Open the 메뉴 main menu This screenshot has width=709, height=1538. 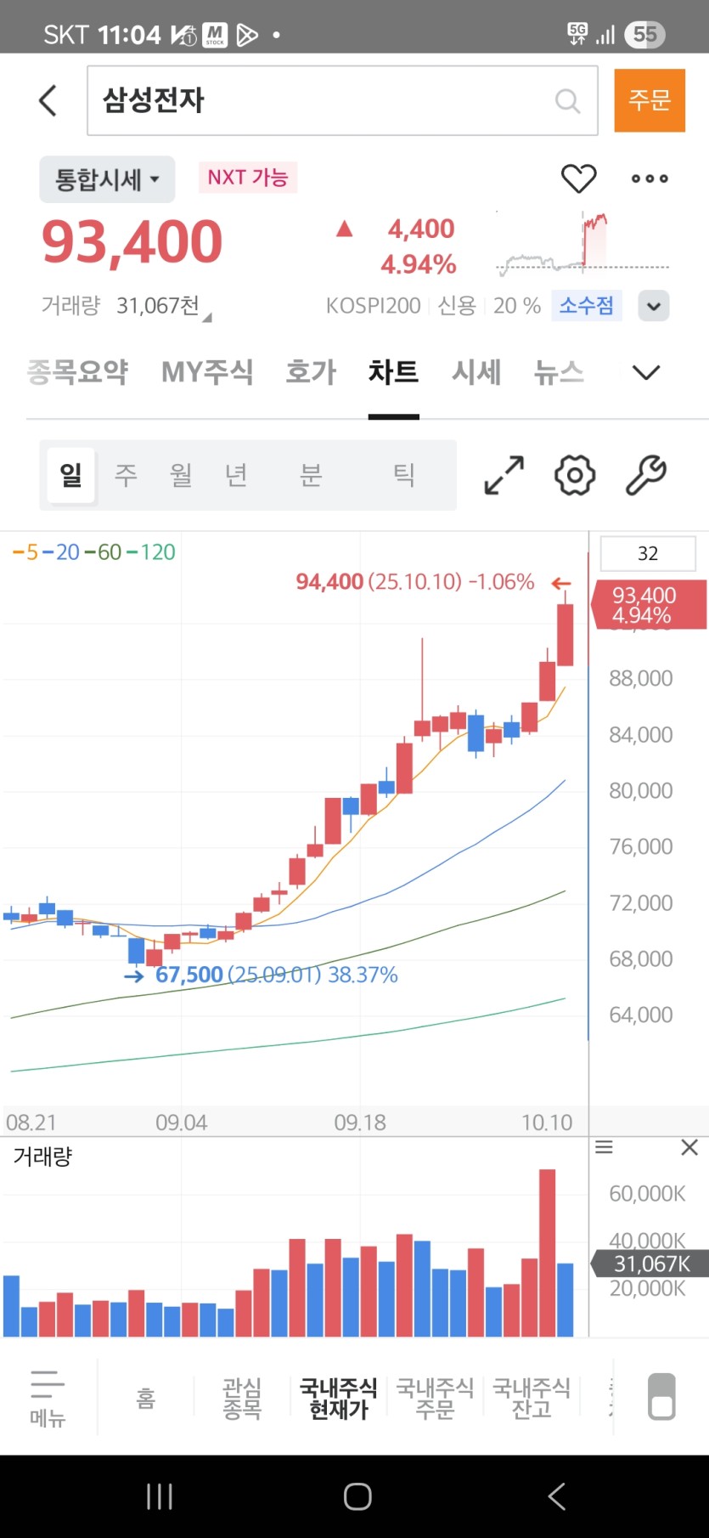coord(48,1398)
